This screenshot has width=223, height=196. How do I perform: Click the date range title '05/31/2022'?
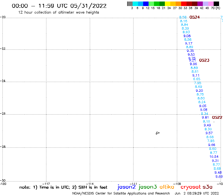[x=88, y=6]
